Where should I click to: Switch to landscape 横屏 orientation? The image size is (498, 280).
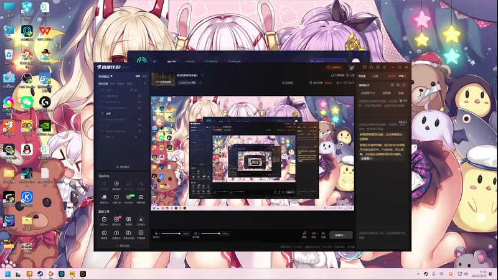point(138,76)
